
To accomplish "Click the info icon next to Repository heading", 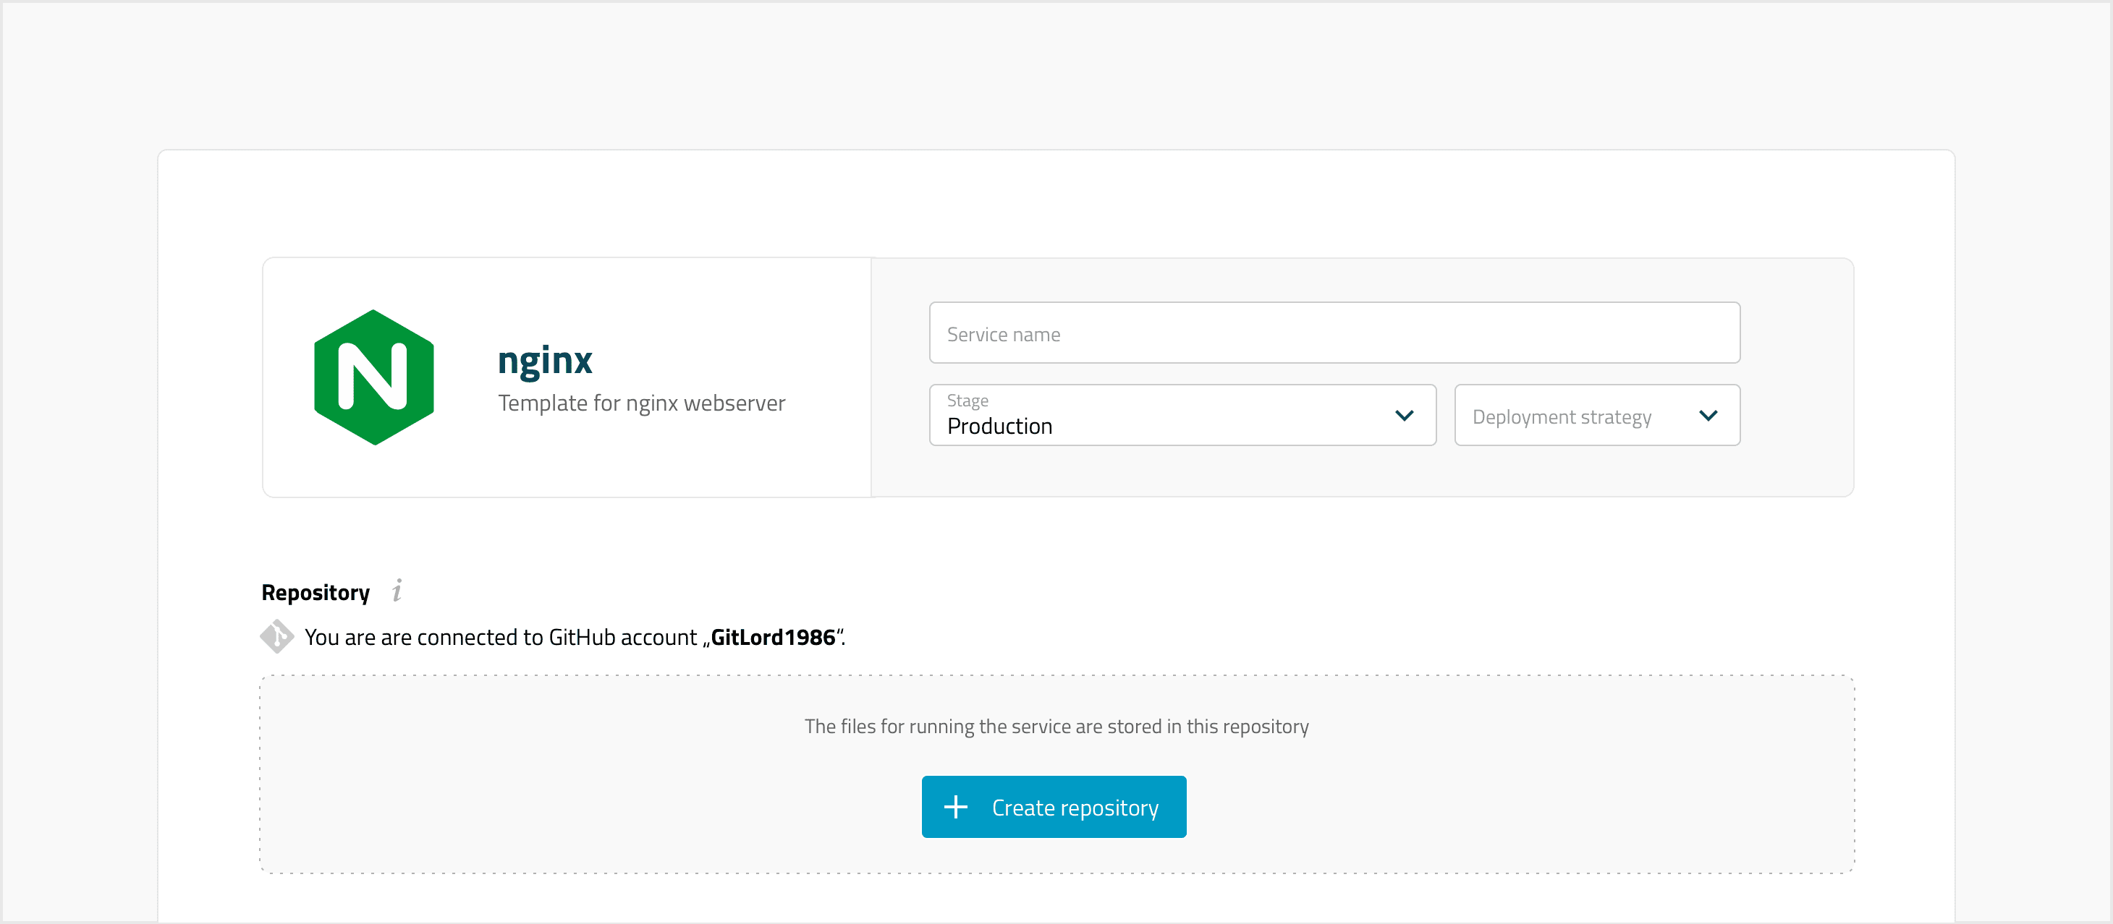I will tap(398, 590).
